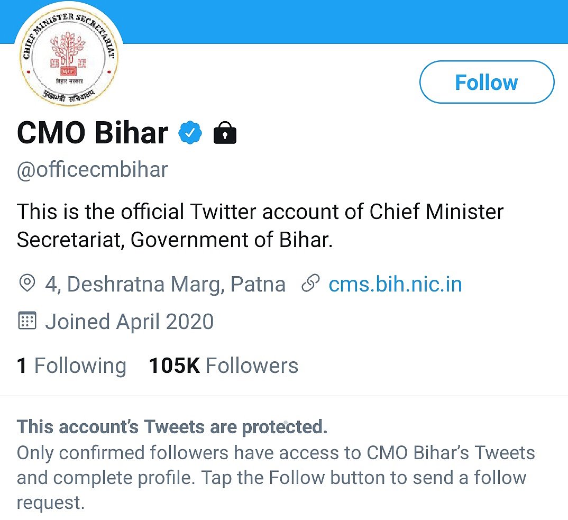Click the Follow button
568x520 pixels.
tap(487, 83)
